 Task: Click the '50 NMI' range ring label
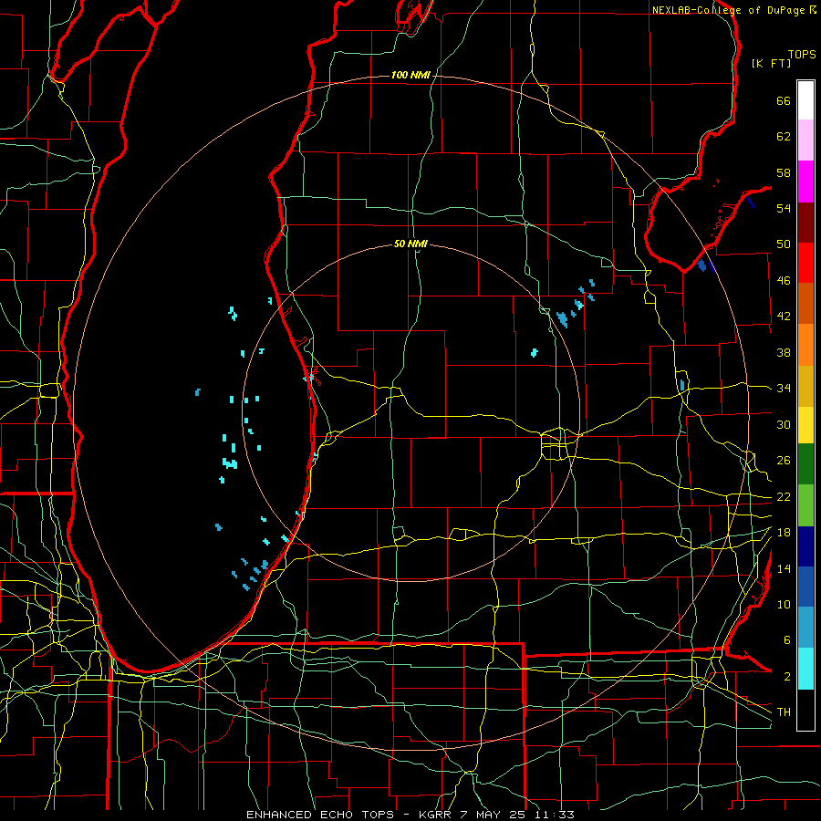pos(410,244)
